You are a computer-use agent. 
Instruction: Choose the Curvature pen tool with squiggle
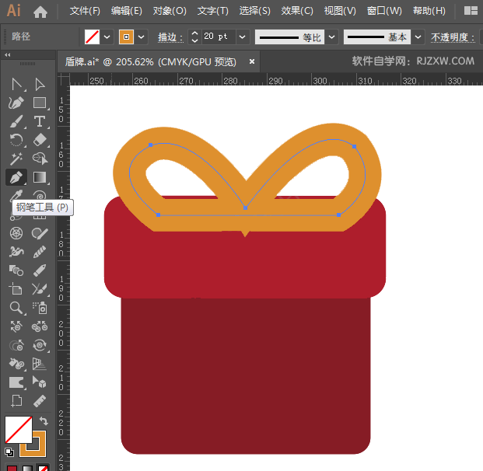[x=16, y=103]
